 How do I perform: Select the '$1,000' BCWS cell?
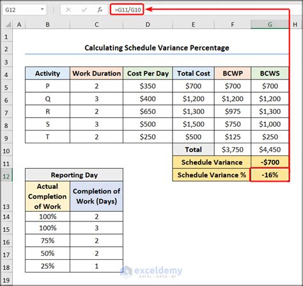[270, 124]
